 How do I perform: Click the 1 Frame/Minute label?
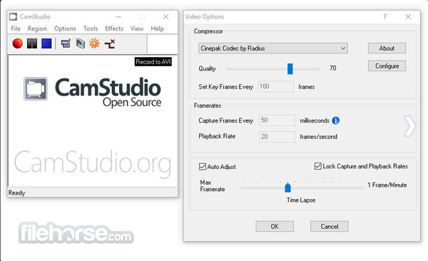tap(387, 185)
